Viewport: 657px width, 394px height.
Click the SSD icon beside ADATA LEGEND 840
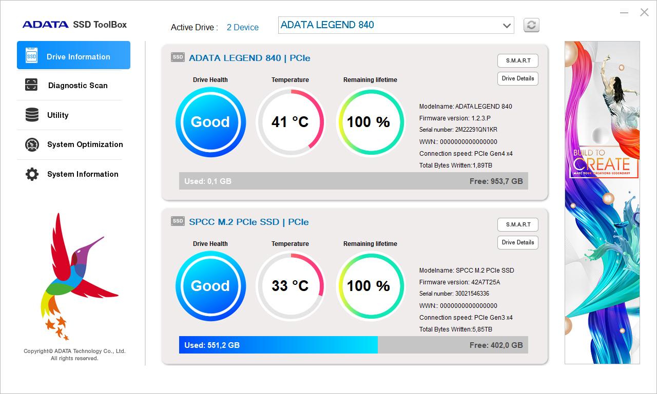178,57
